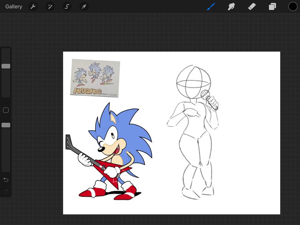
Task: Adjust the brush opacity slider handle
Action: coord(6,125)
